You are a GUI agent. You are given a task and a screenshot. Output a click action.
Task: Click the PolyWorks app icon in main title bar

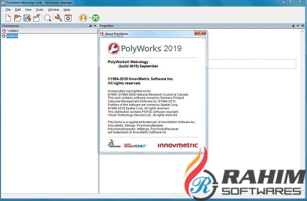(3, 3)
